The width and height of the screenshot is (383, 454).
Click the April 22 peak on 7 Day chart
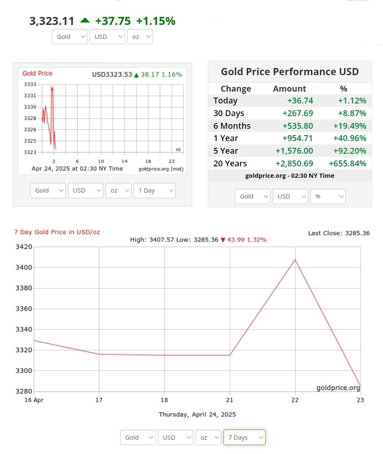(295, 259)
